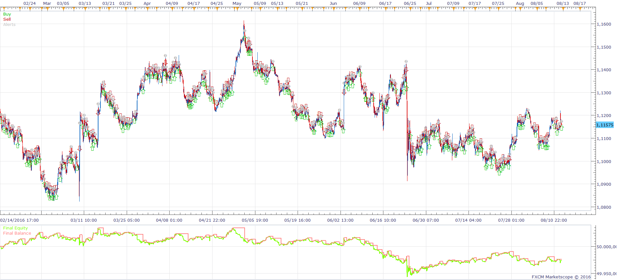Click the 1,1200 price axis label
Image resolution: width=617 pixels, height=280 pixels.
(604, 116)
